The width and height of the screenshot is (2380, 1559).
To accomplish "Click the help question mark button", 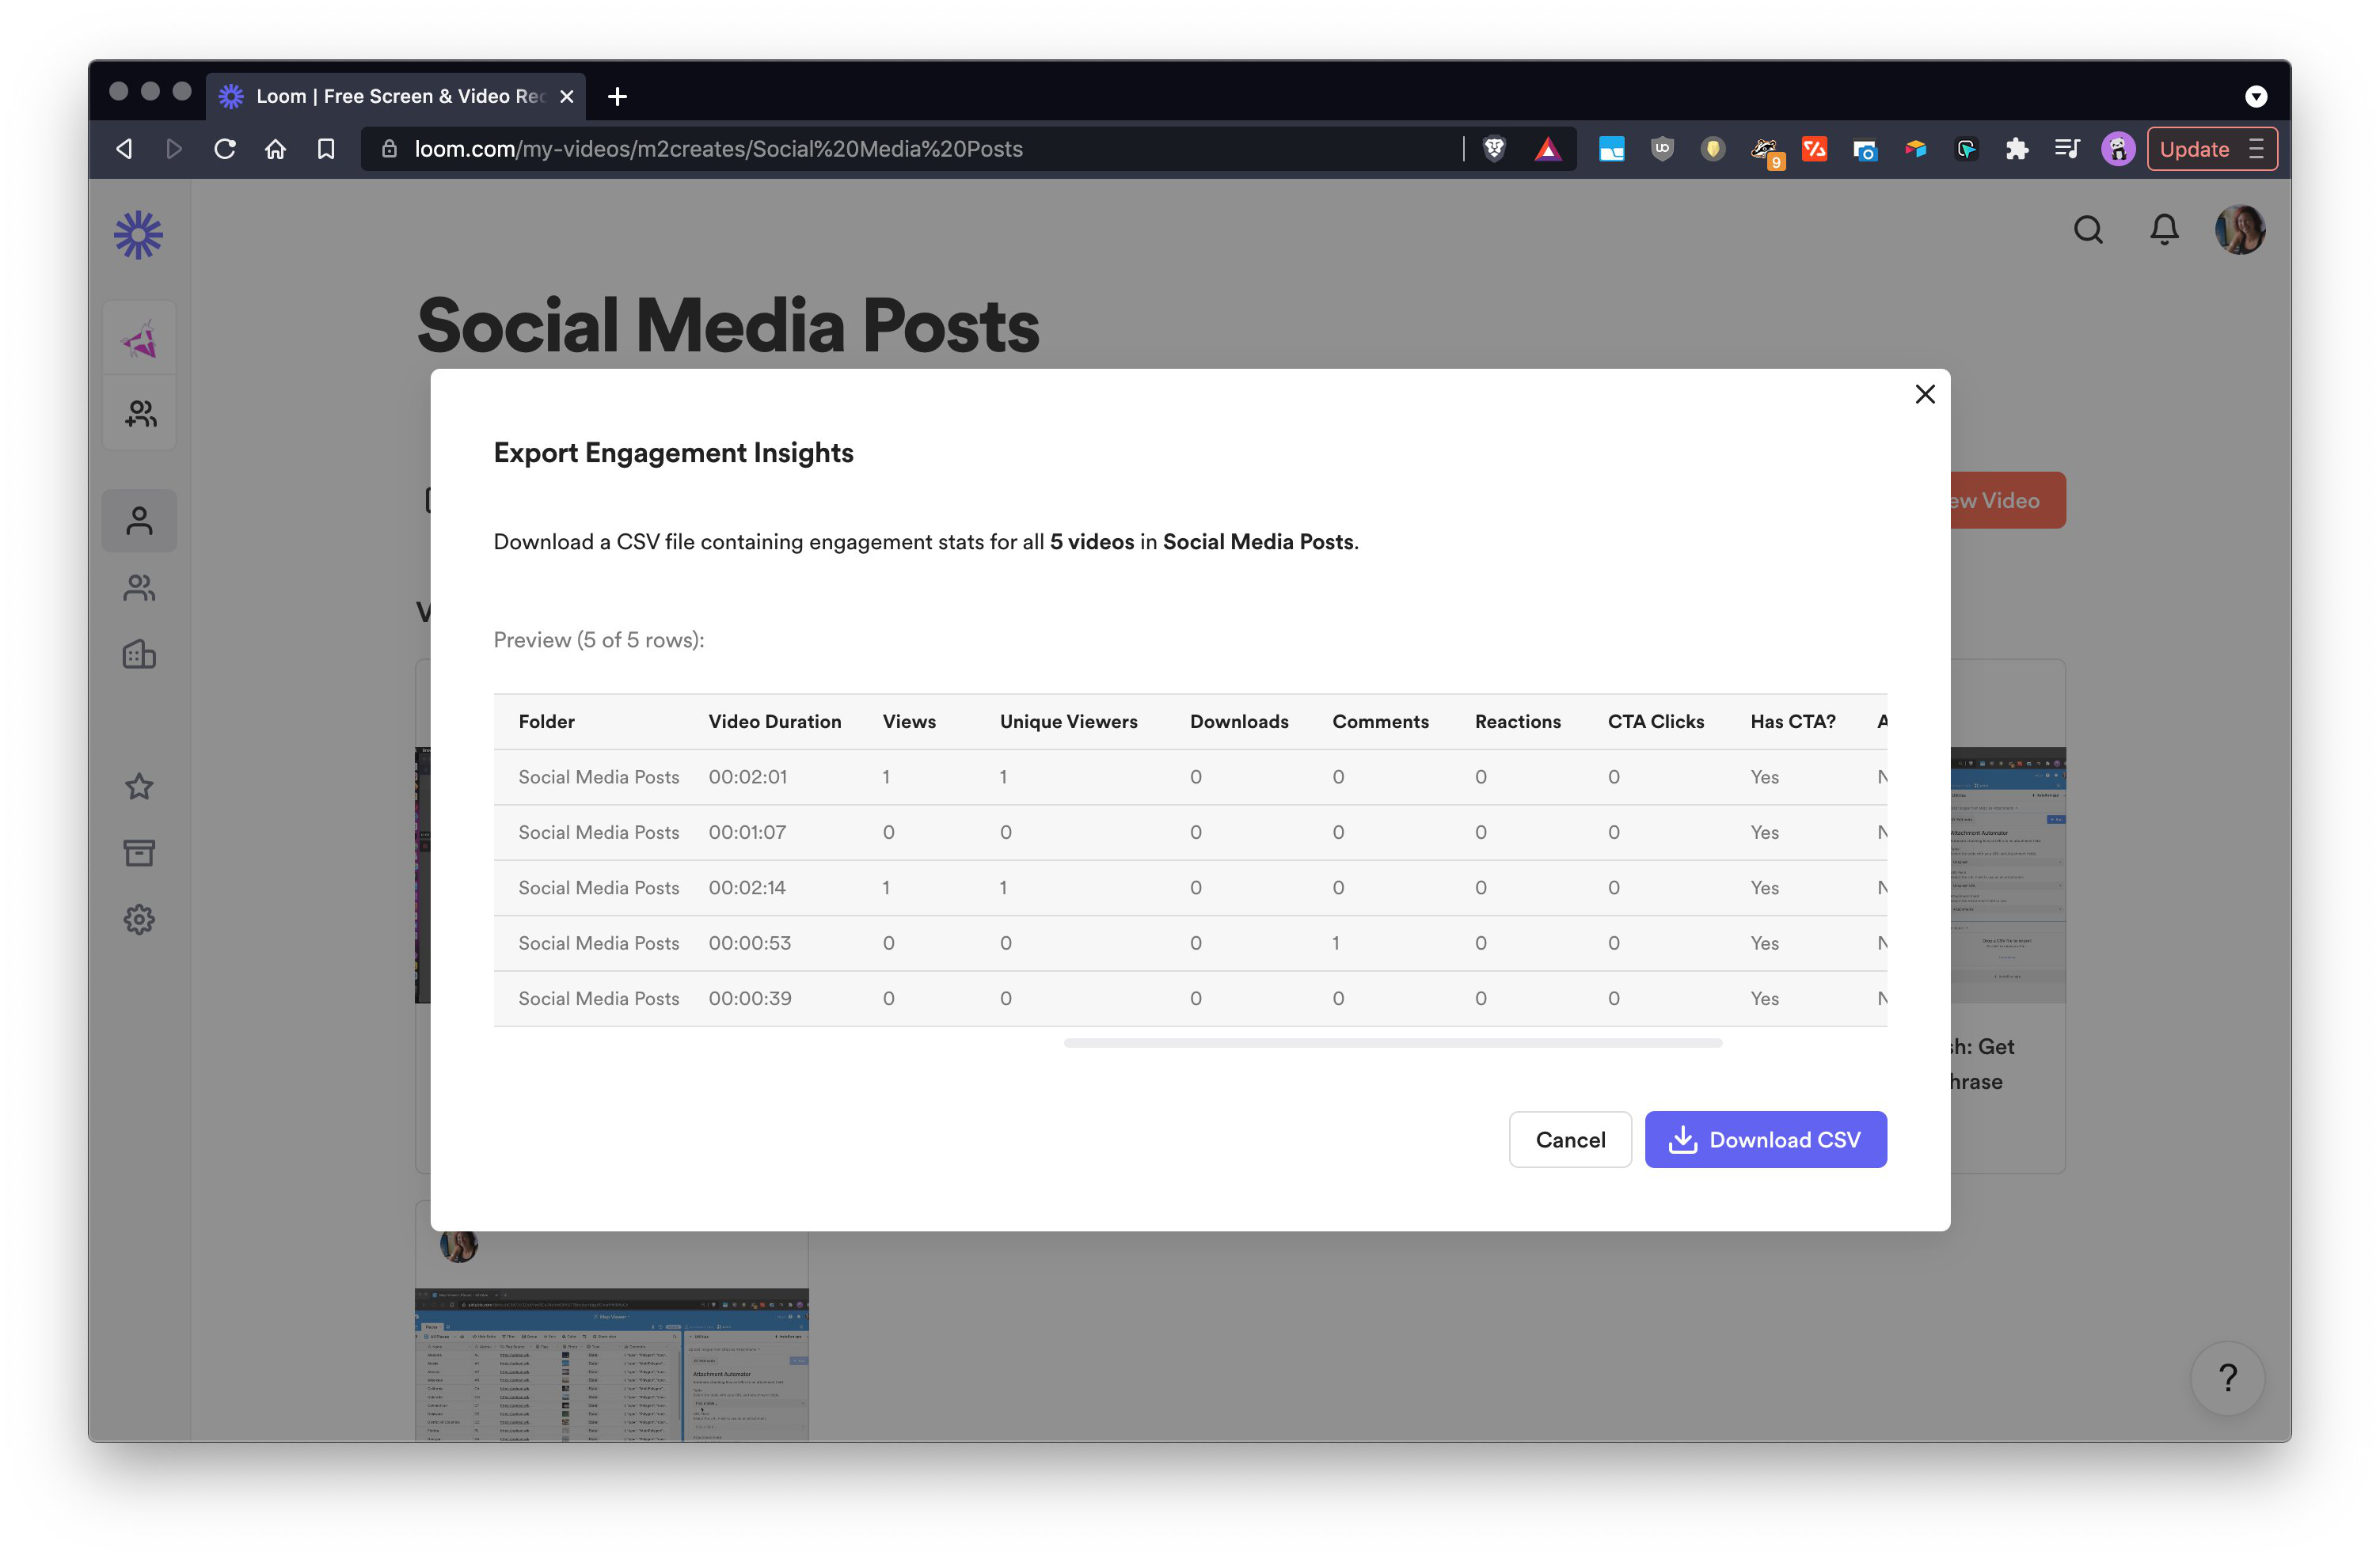I will tap(2227, 1378).
